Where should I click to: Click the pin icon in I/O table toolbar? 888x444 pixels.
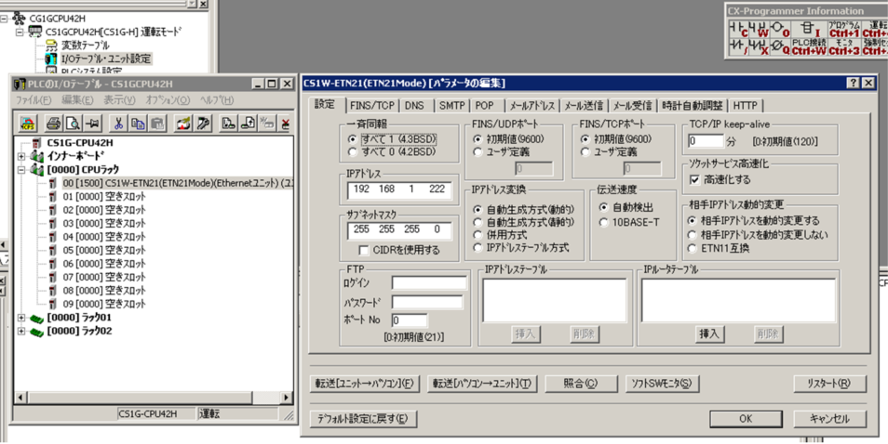tap(92, 124)
